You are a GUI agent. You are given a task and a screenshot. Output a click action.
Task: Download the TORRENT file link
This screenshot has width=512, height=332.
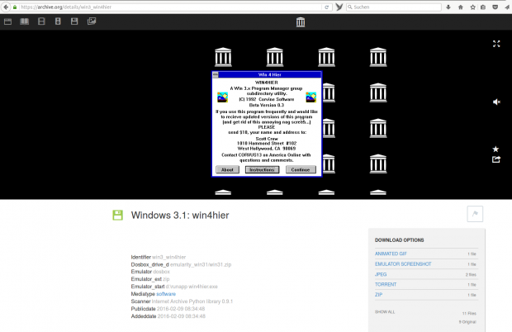[x=386, y=284]
